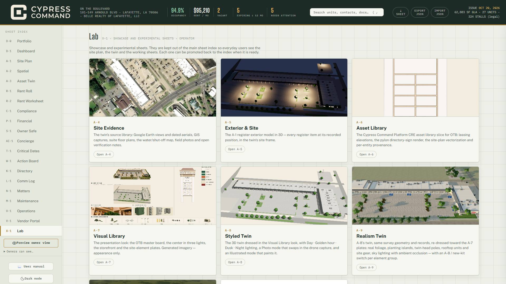Click the Site Evidence aerial thumbnail
This screenshot has width=506, height=284.
pos(153,88)
